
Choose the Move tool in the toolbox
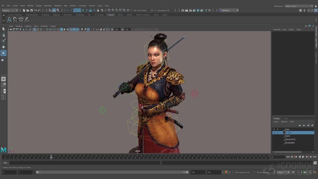click(x=3, y=47)
